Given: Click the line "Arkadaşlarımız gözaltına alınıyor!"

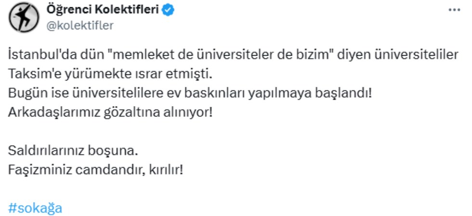Looking at the screenshot, I should tap(110, 112).
